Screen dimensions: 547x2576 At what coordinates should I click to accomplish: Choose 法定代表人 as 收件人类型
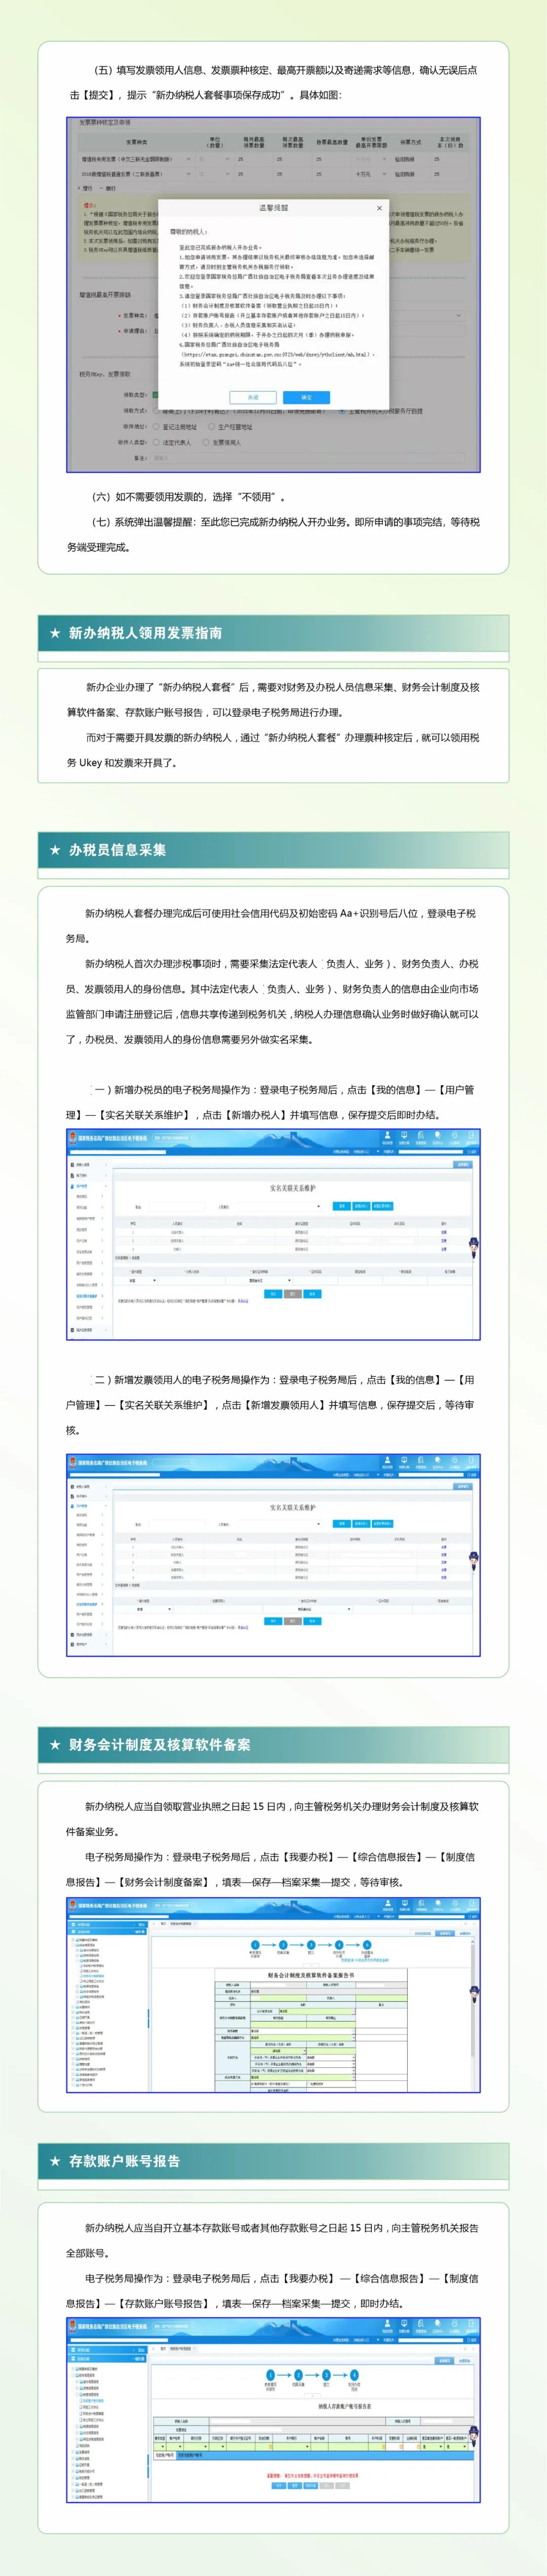click(x=157, y=441)
